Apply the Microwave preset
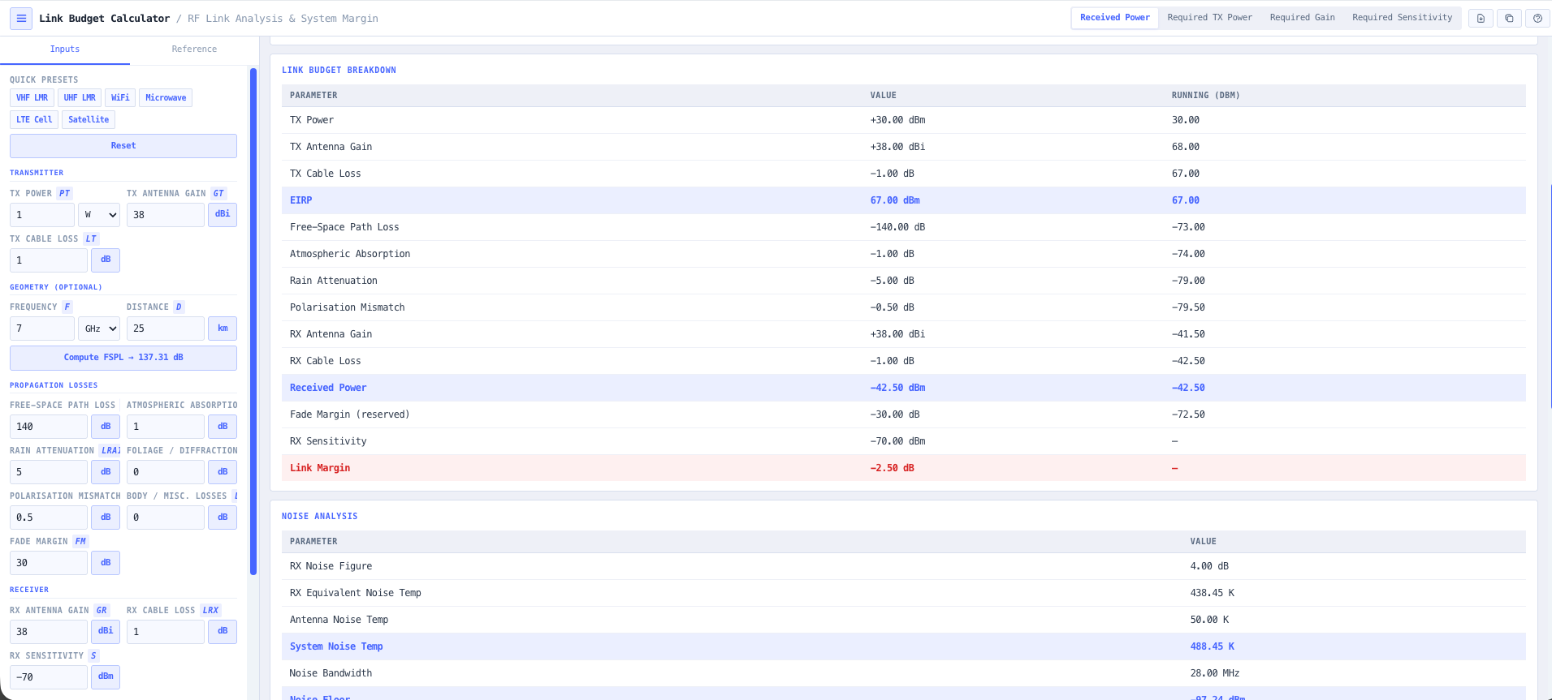Image resolution: width=1552 pixels, height=700 pixels. pos(166,98)
